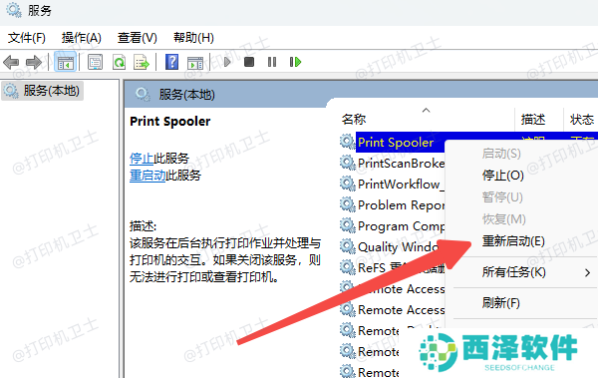Click the Export List toolbar icon

pos(142,62)
